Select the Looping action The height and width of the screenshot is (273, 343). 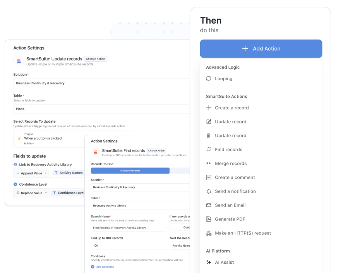[x=223, y=78]
